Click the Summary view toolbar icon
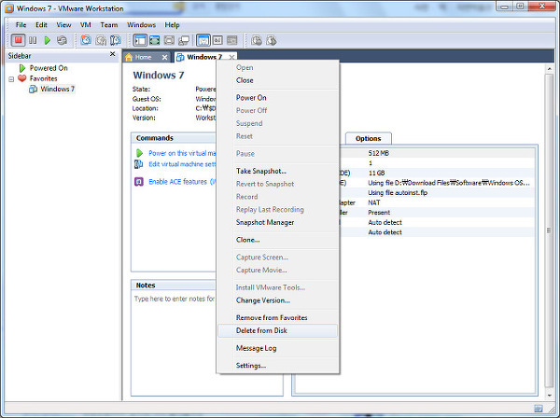The image size is (560, 418). click(x=203, y=40)
